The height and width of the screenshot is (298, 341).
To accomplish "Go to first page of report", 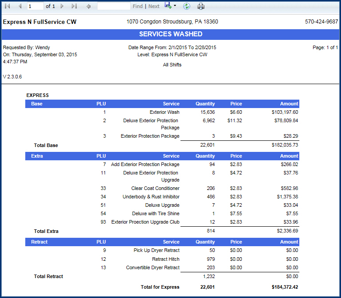I will point(7,6).
